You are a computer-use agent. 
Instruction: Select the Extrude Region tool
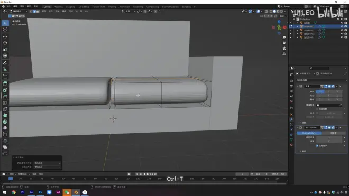5,83
